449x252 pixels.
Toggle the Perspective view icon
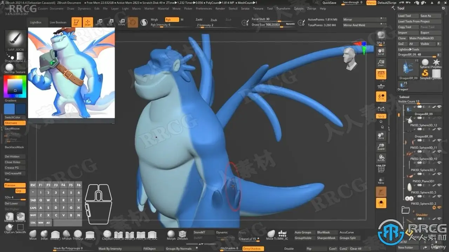pos(381,74)
